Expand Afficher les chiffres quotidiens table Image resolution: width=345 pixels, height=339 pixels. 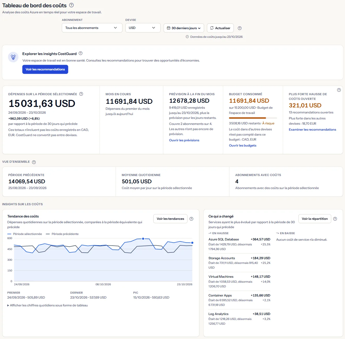tap(47, 305)
